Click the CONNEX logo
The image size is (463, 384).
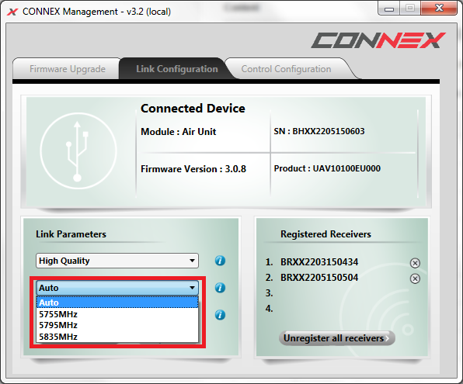point(378,40)
